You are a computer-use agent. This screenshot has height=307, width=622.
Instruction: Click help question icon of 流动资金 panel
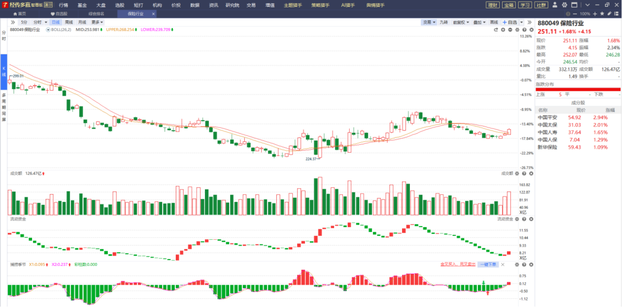click(524, 219)
